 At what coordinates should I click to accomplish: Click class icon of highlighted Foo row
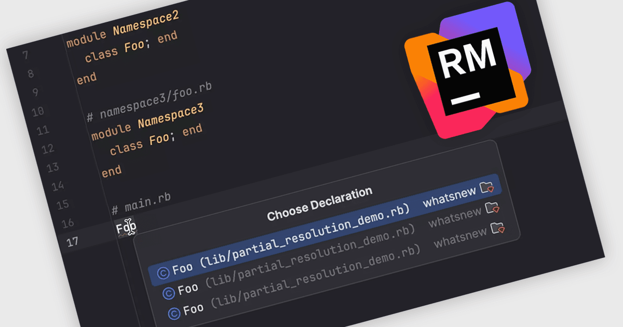coord(164,272)
